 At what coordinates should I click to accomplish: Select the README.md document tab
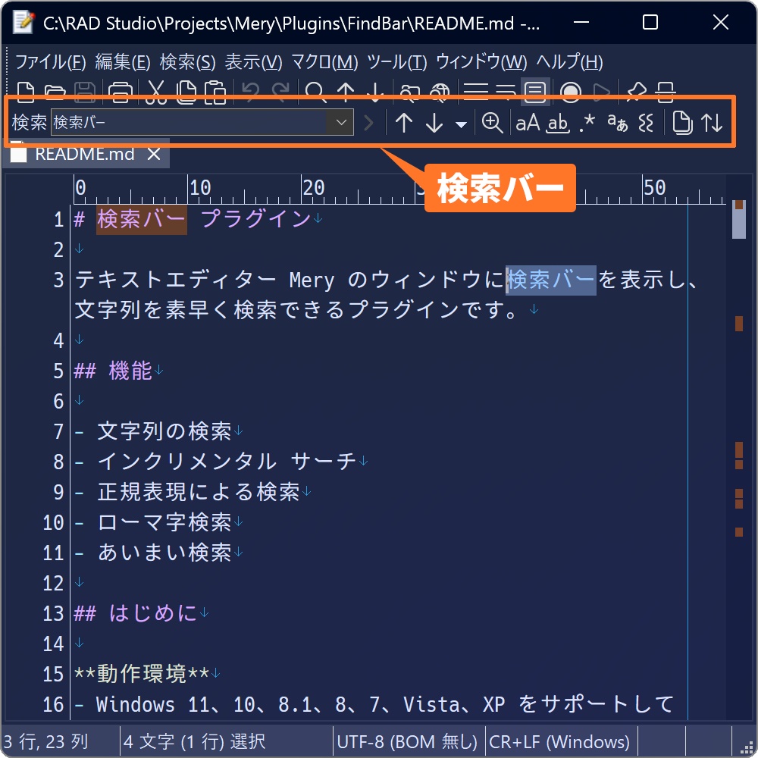[85, 154]
